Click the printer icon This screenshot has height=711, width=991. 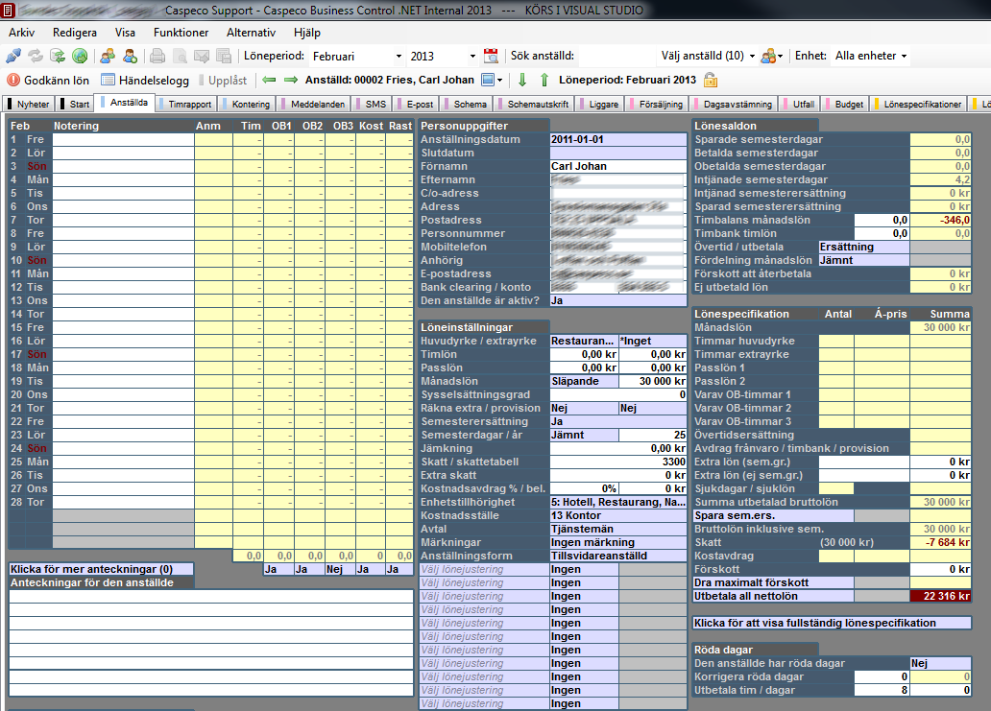pyautogui.click(x=157, y=57)
